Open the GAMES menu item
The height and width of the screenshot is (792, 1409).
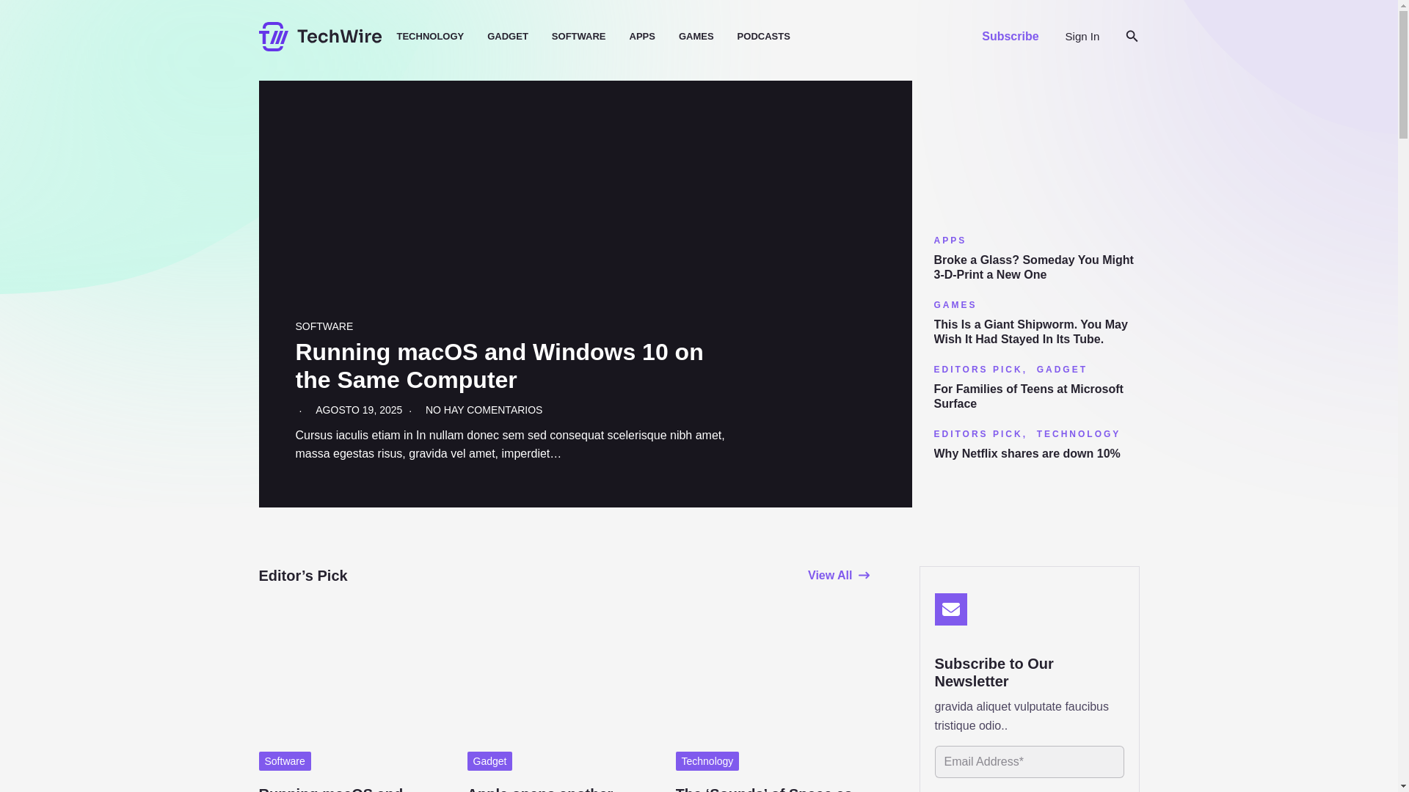click(696, 37)
